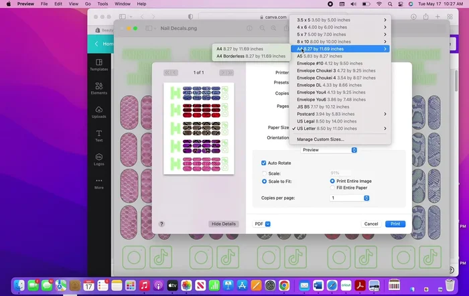Open Trash in the Dock
The height and width of the screenshot is (296, 469).
pyautogui.click(x=450, y=285)
